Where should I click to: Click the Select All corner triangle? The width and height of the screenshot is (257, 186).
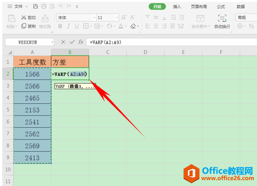point(10,52)
